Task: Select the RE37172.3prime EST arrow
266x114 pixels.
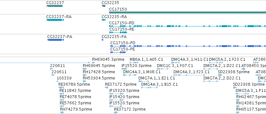Action: tap(116, 112)
